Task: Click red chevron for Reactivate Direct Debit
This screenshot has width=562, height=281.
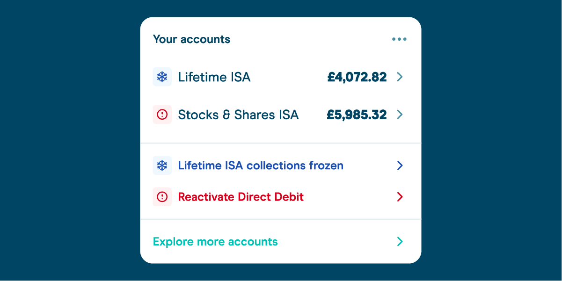Action: tap(400, 197)
